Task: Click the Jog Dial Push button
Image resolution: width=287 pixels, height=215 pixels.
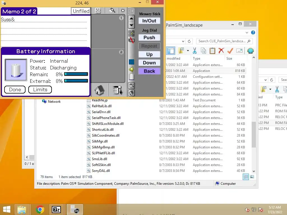Action: (149, 38)
